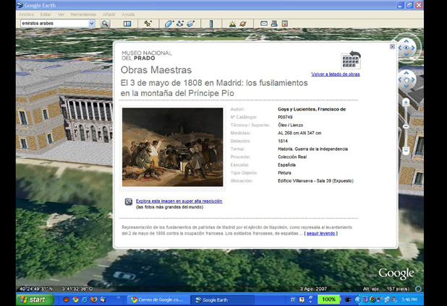The image size is (447, 306).
Task: Click the dating value 1814
Action: [x=283, y=141]
